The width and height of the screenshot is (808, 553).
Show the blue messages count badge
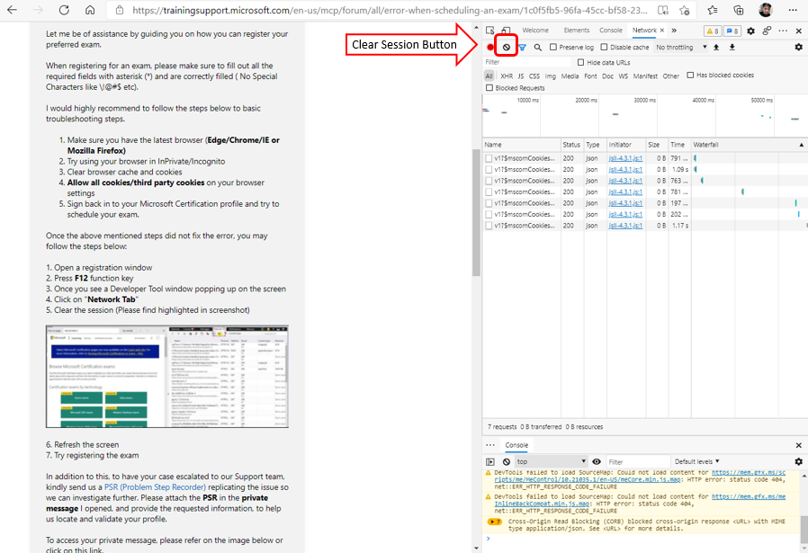pyautogui.click(x=732, y=31)
